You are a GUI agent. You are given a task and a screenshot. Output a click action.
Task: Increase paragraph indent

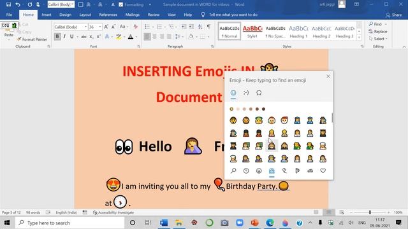coord(191,27)
